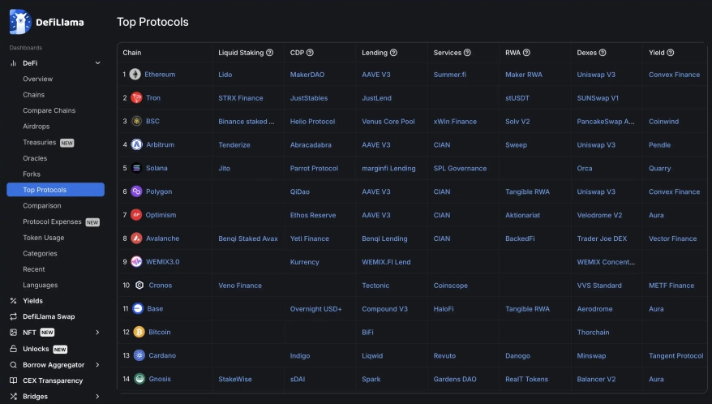
Task: Click the Ethereum chain icon
Action: tap(135, 75)
